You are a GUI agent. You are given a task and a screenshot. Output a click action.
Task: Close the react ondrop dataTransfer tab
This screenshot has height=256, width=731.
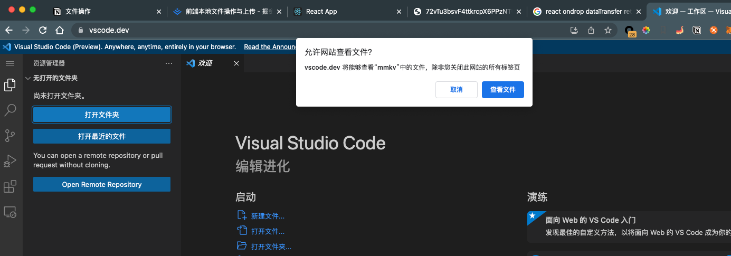pyautogui.click(x=639, y=12)
